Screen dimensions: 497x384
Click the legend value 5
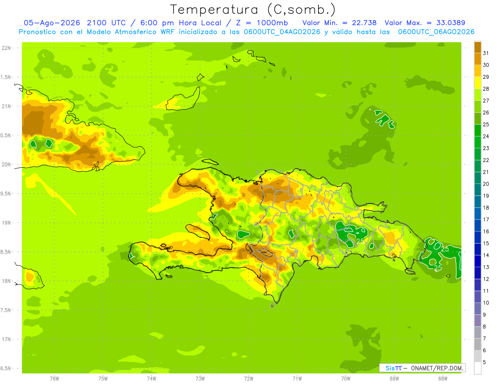[x=485, y=362]
